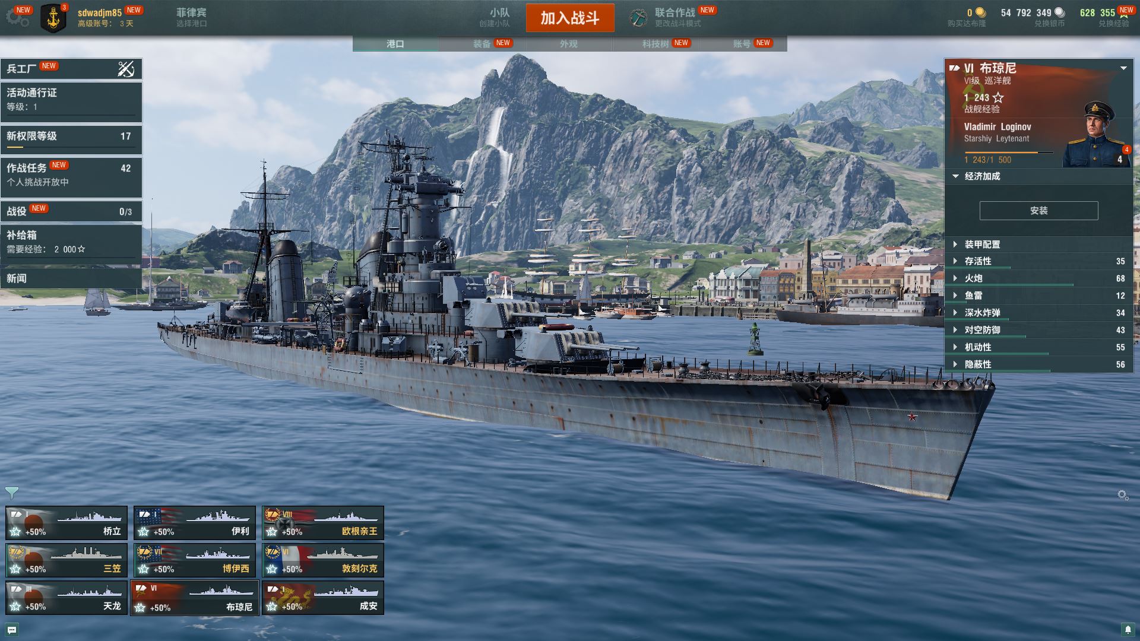Open carousel settings gear near ship stats
Screen dimensions: 1140x641
[1122, 494]
